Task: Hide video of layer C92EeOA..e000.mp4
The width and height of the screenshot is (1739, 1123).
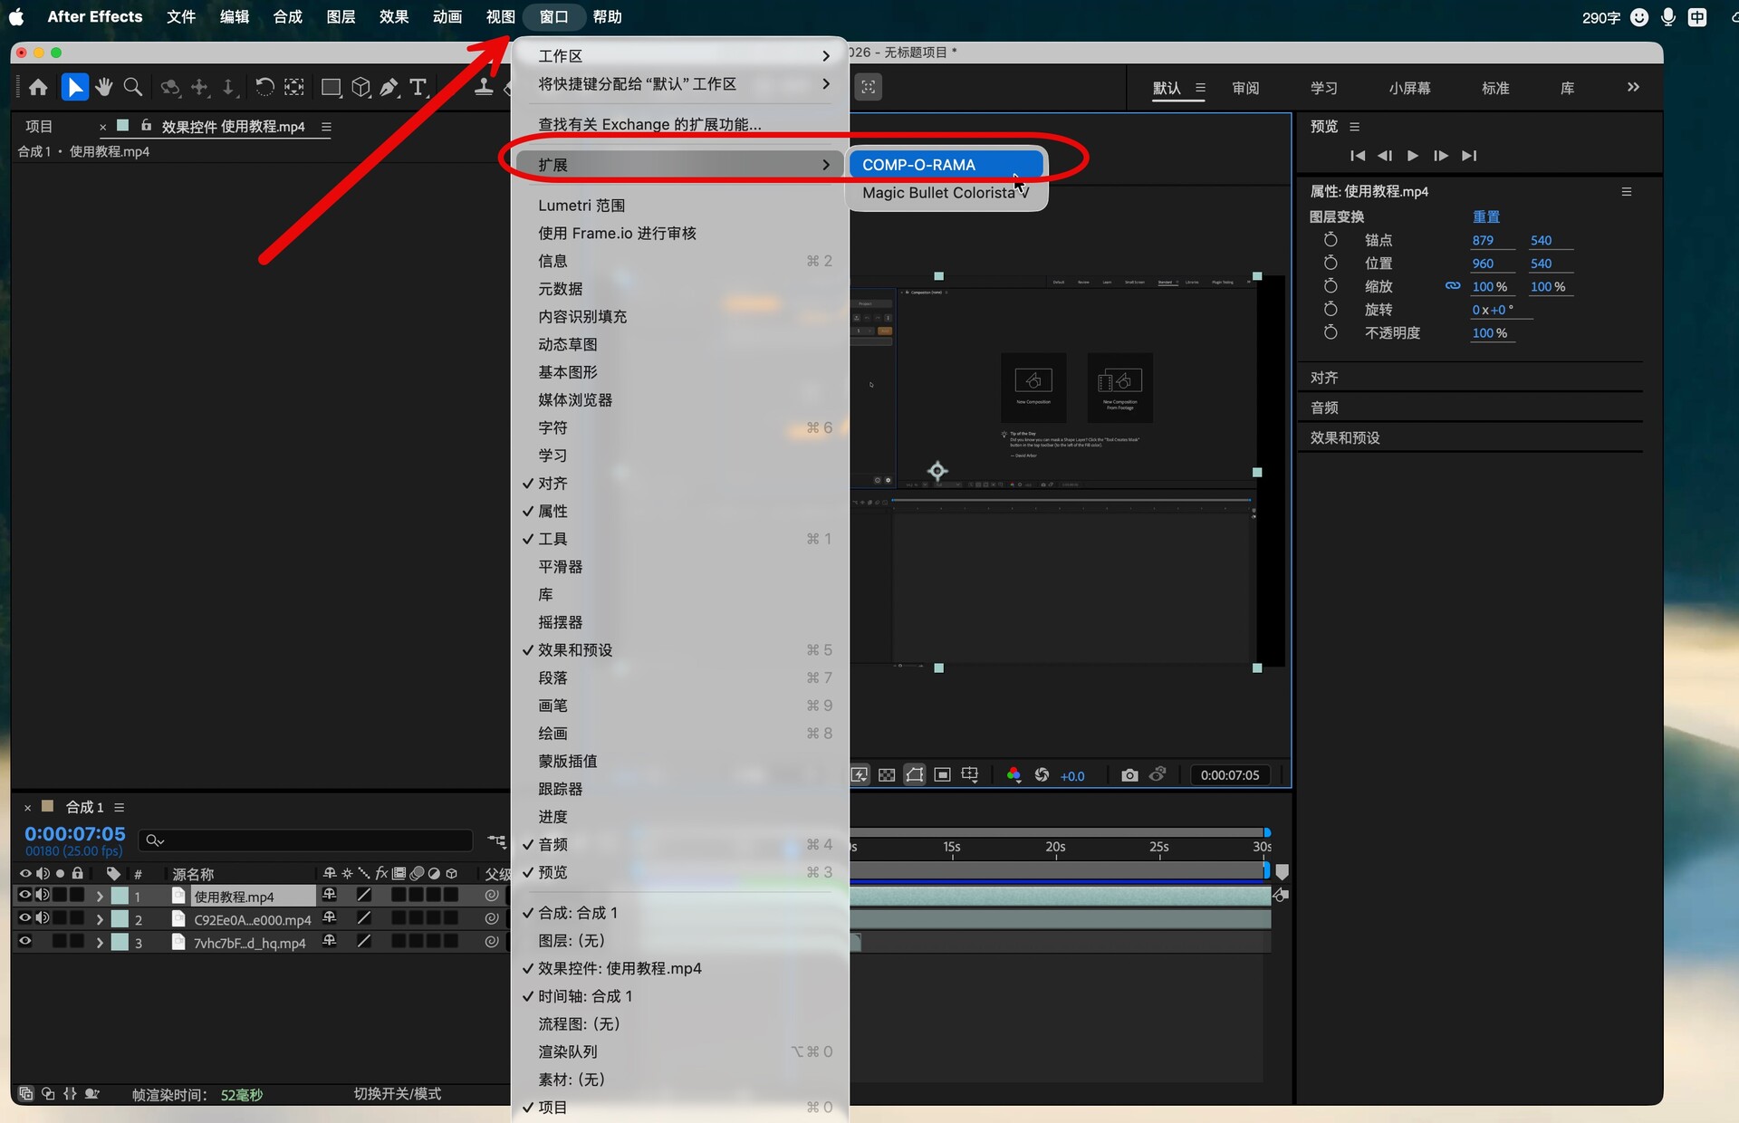Action: point(24,918)
